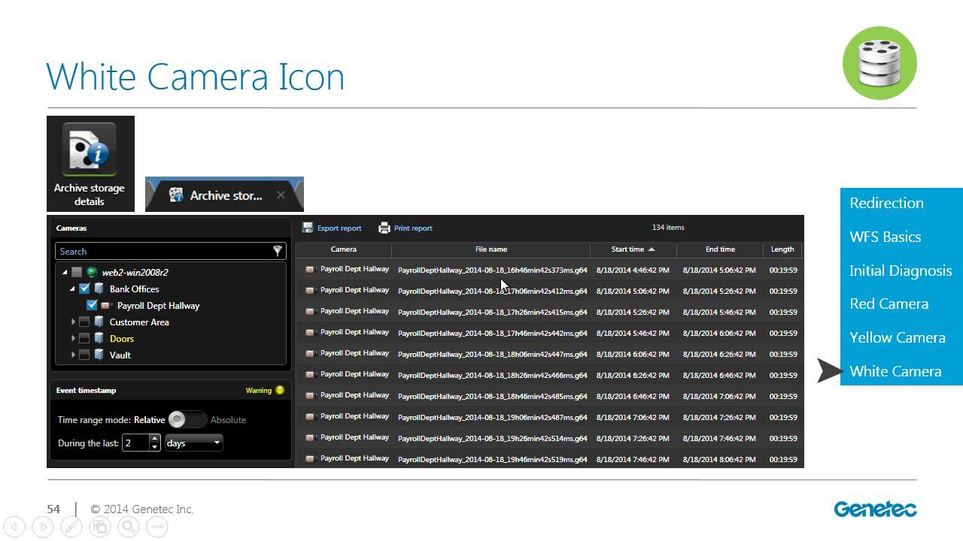Image resolution: width=963 pixels, height=541 pixels.
Task: Jump to Redirection section
Action: click(x=886, y=203)
